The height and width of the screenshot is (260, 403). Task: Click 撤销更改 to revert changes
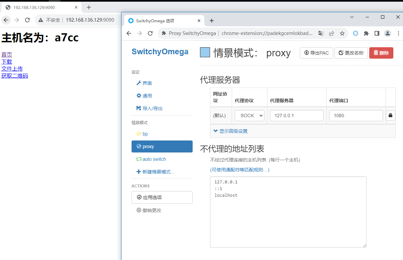[149, 210]
